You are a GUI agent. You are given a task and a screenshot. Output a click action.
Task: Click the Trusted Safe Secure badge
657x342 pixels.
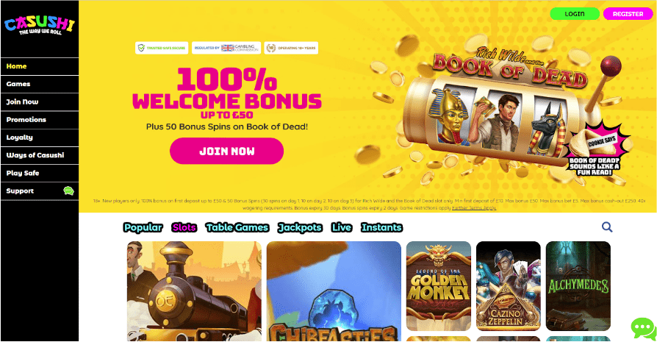(x=162, y=48)
